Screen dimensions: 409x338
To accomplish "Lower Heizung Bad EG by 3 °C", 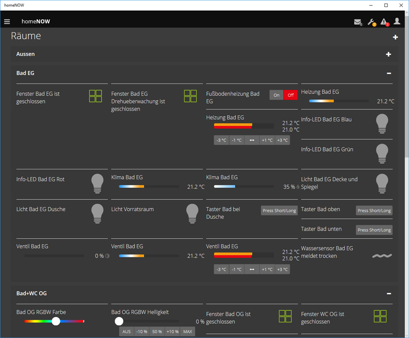I will 222,140.
